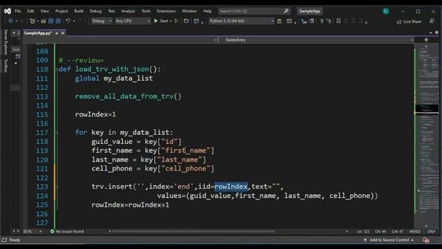Undo the last edit
This screenshot has width=442, height=249.
pos(68,21)
